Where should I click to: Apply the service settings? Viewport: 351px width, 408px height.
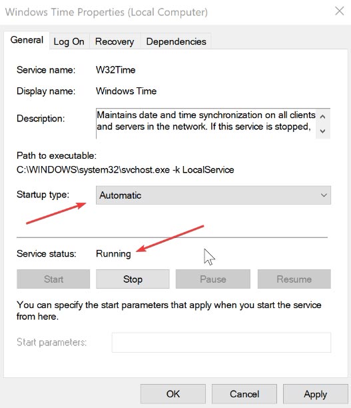click(316, 394)
